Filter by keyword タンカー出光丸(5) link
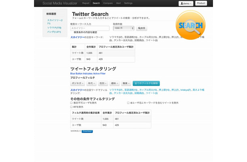 [x=123, y=93]
